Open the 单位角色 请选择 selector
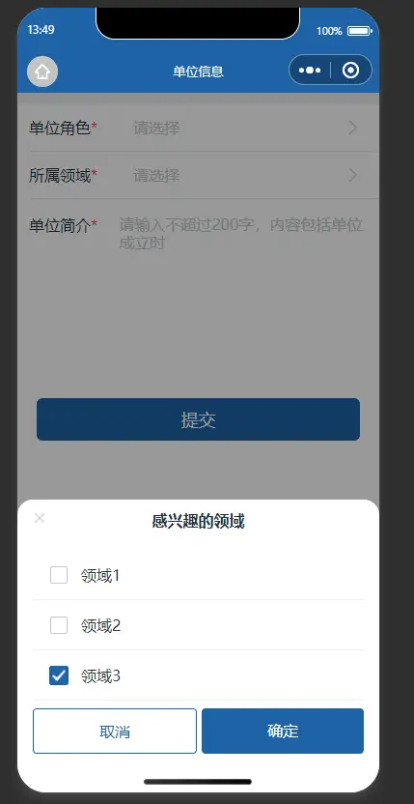The height and width of the screenshot is (804, 414). [x=156, y=129]
